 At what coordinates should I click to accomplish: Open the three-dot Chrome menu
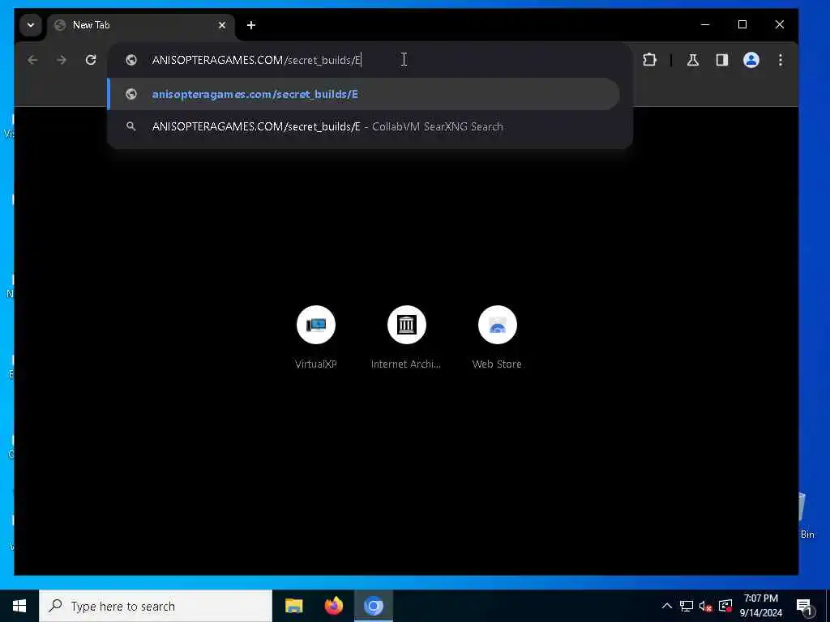click(781, 60)
